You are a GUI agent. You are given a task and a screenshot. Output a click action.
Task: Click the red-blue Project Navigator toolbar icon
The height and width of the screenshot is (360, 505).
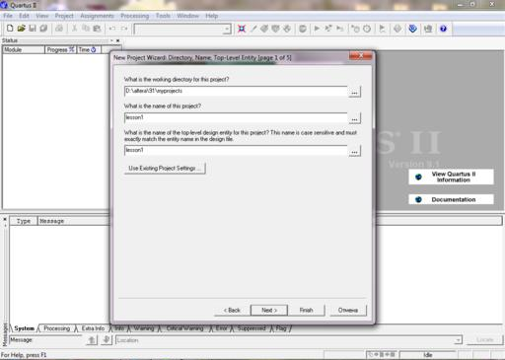pyautogui.click(x=242, y=29)
